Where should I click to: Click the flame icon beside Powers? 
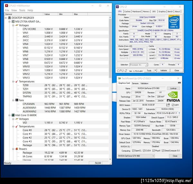pos(17,149)
